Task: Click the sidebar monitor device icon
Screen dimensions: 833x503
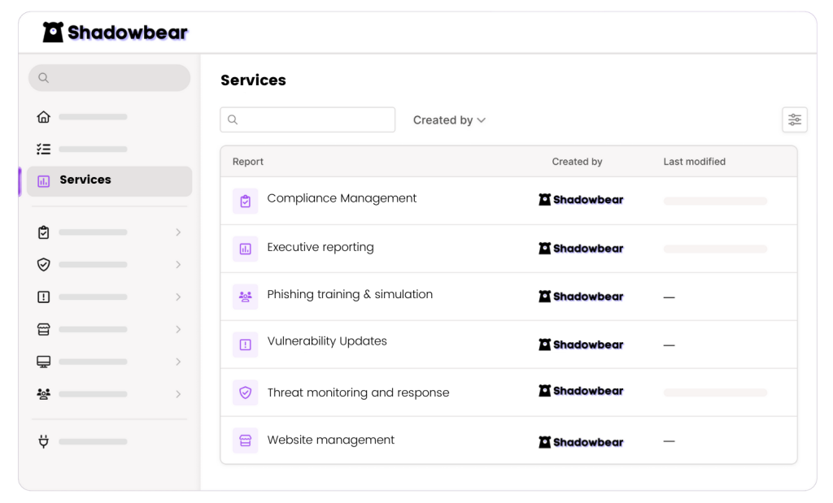Action: click(44, 362)
